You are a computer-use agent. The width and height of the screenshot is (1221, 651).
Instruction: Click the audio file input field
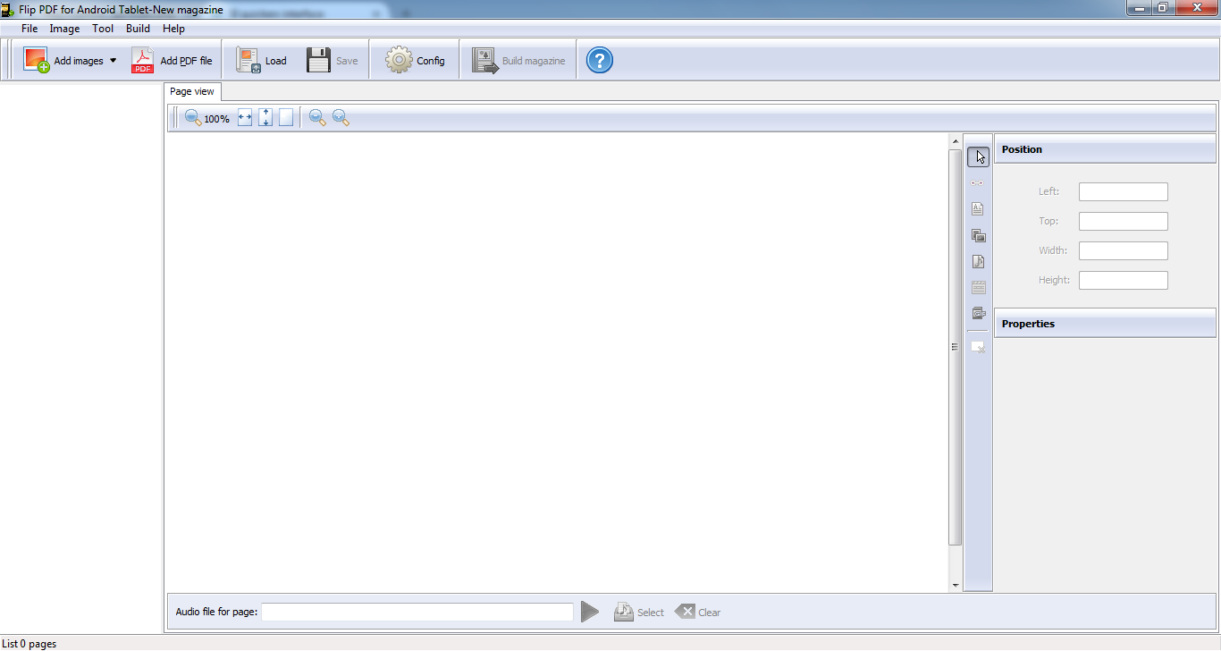tap(417, 612)
